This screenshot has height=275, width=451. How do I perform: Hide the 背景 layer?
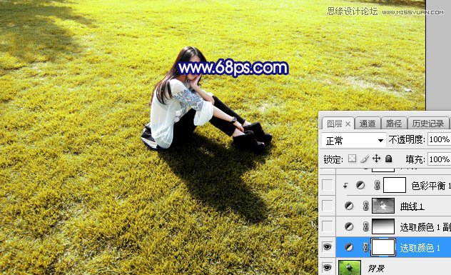point(328,268)
